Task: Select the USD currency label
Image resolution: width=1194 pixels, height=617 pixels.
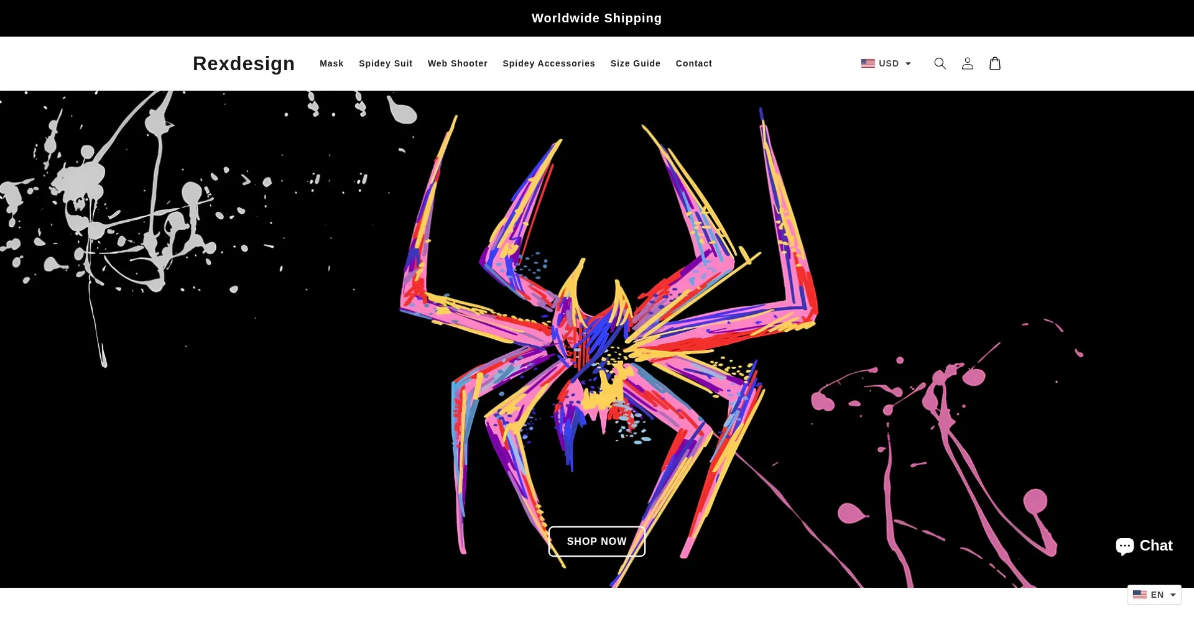Action: point(889,63)
